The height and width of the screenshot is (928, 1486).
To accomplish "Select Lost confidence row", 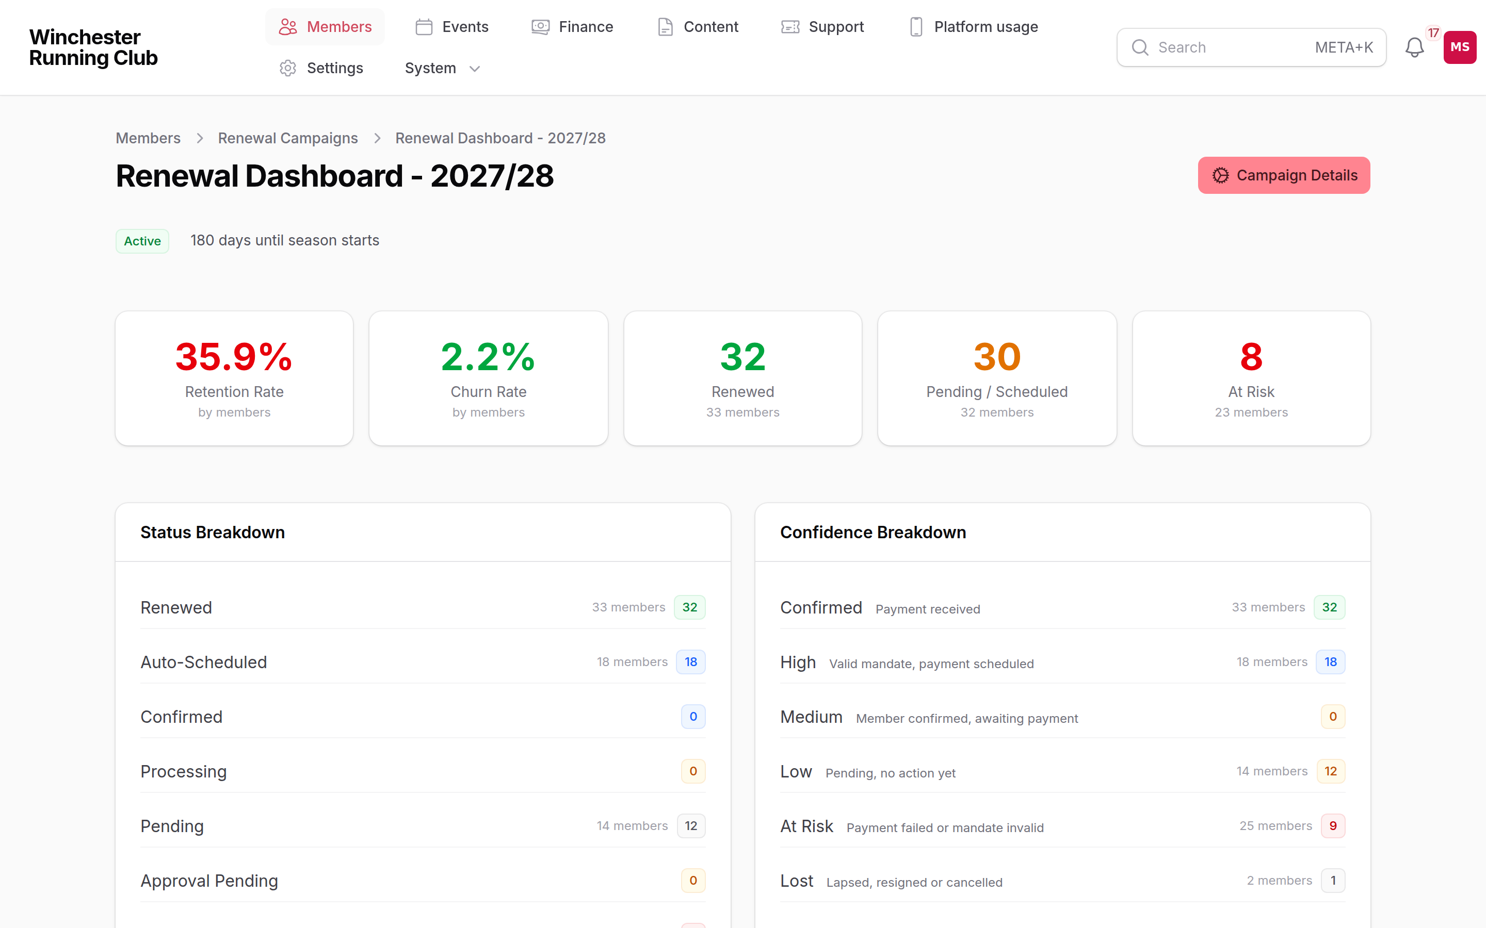I will click(x=1062, y=881).
